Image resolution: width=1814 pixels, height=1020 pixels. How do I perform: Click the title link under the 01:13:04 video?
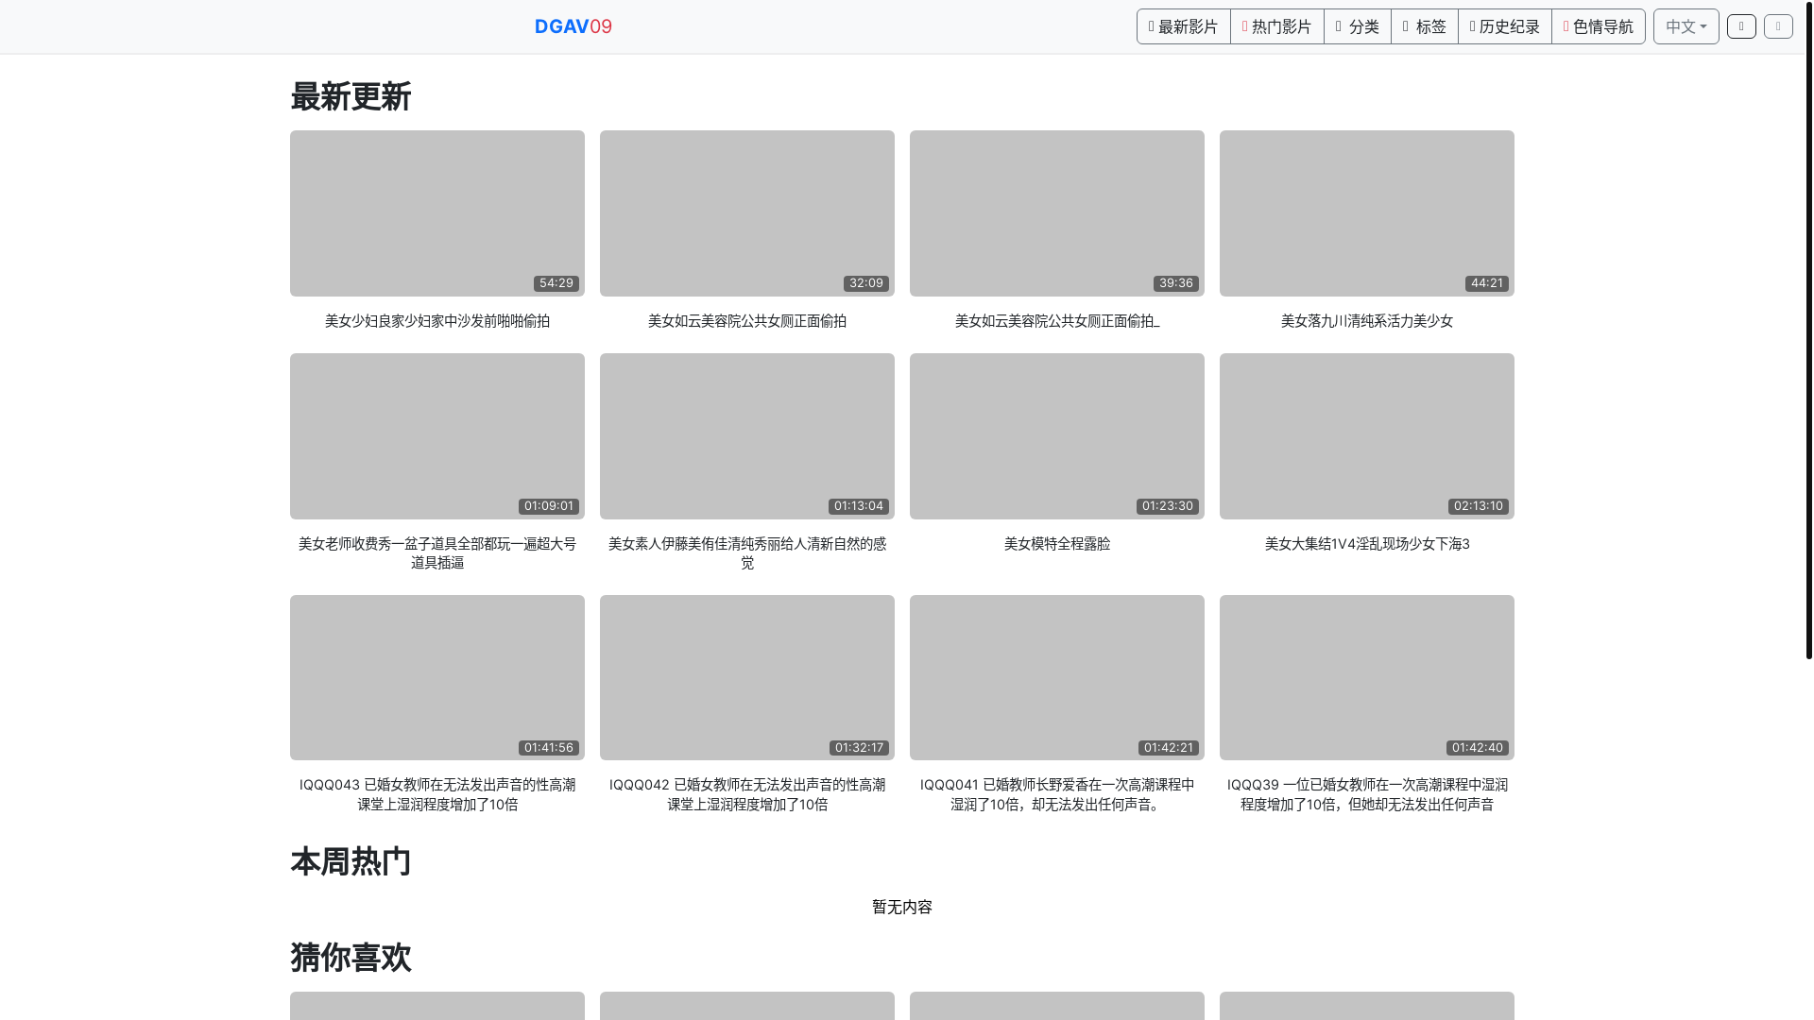pyautogui.click(x=747, y=553)
